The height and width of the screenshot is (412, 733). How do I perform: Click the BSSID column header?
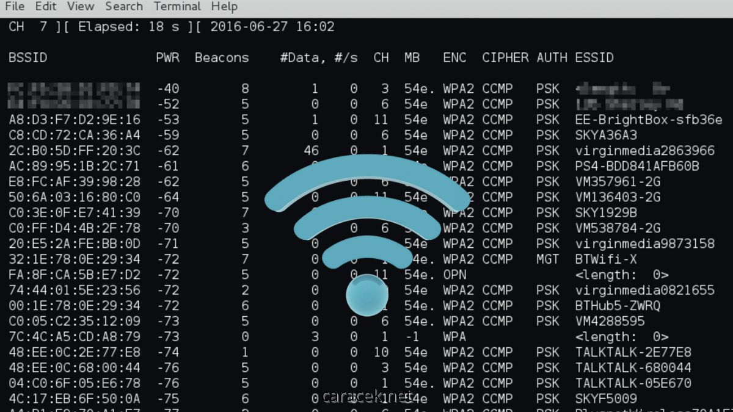[28, 57]
